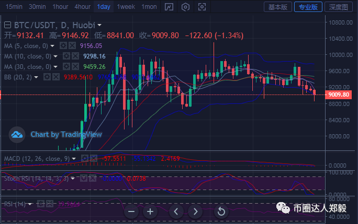Screen dimensions: 358x224
Task: Remove the MA 5 indicator
Action: [x=72, y=45]
